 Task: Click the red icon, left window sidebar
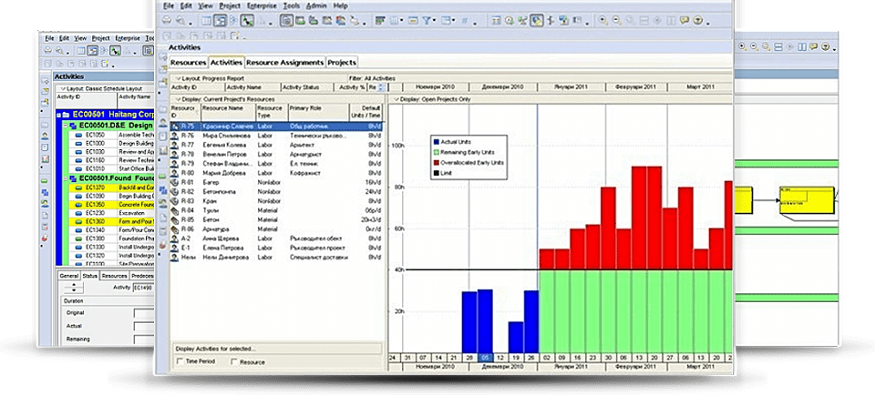[x=44, y=238]
